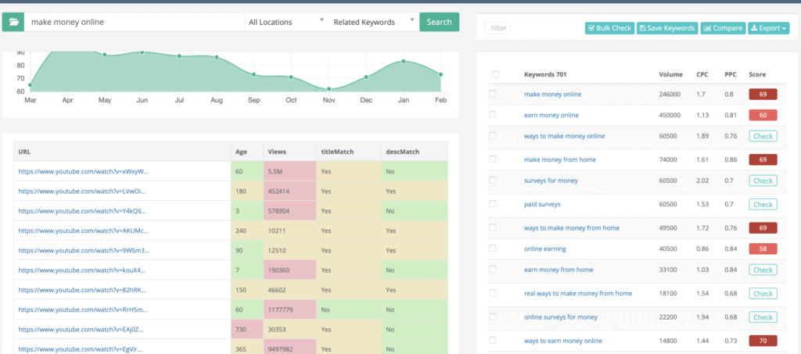
Task: Click the Nov data point on the chart
Action: (x=329, y=89)
